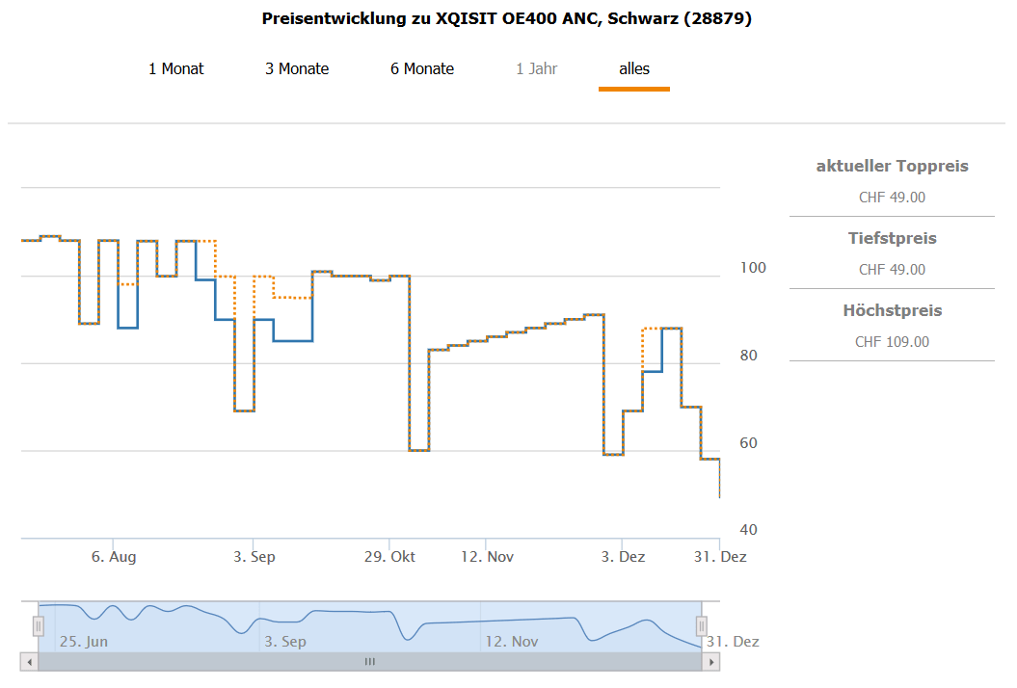Click the navigator scrollbar left arrow
The image size is (1017, 688).
(x=29, y=662)
